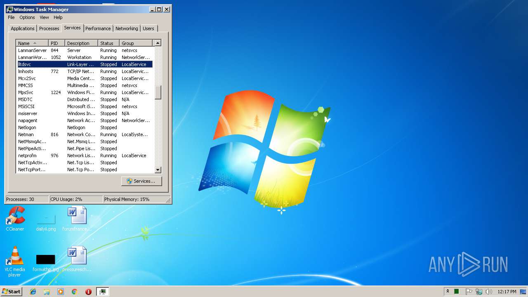The width and height of the screenshot is (528, 297).
Task: Select Mcx2Svc service row
Action: [x=85, y=78]
